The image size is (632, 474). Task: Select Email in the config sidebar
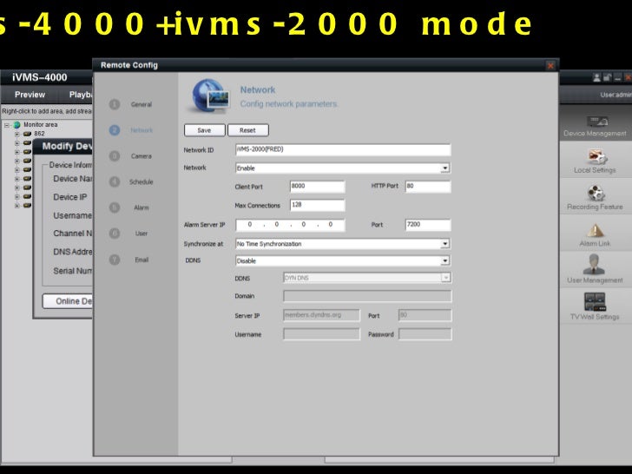(x=142, y=260)
